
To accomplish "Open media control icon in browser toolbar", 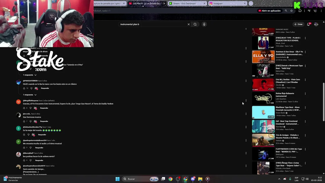I will [309, 11].
